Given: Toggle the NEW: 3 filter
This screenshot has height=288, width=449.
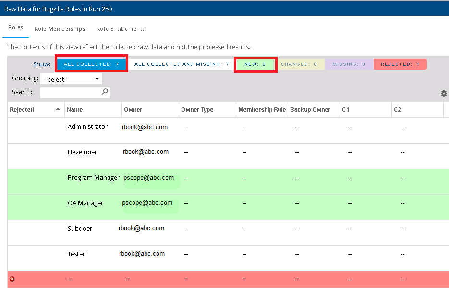Looking at the screenshot, I should [x=255, y=63].
